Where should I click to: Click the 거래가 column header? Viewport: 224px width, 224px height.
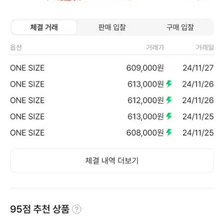(x=155, y=48)
